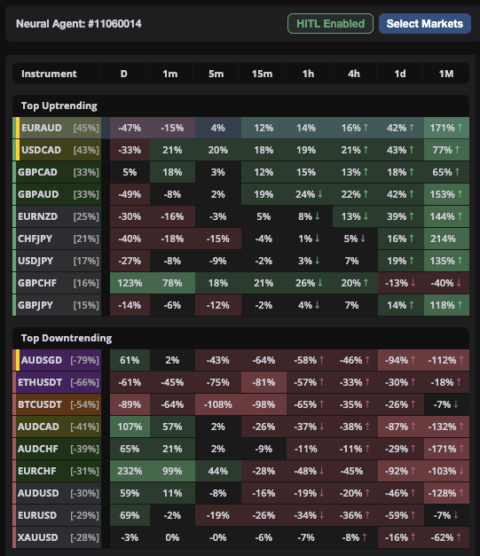Click CHFJPY 4h down arrow 5%

tap(363, 239)
